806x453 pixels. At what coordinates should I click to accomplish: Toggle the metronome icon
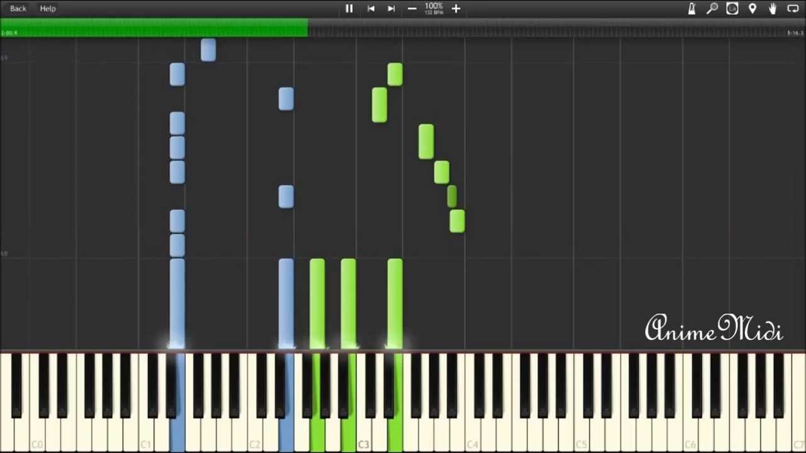(691, 8)
